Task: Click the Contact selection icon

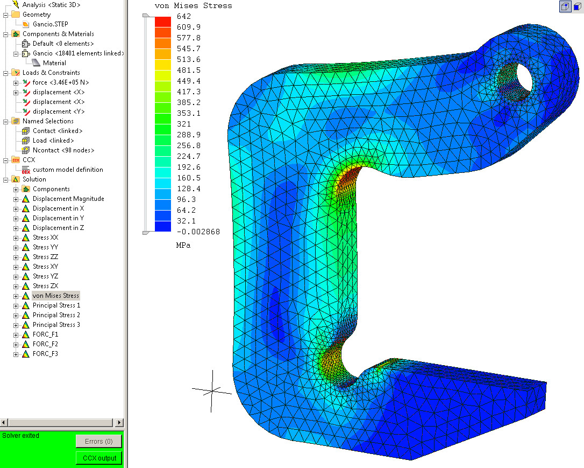Action: pos(26,131)
